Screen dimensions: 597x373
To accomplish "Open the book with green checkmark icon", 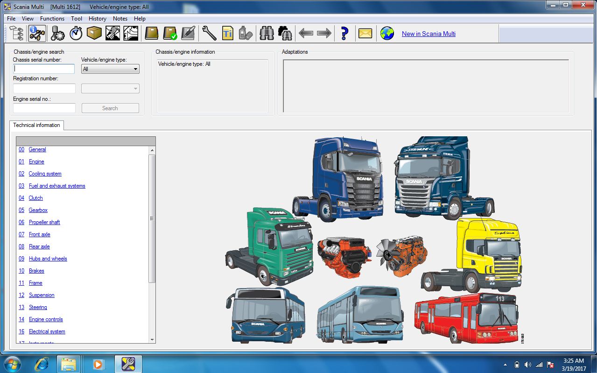I will click(x=170, y=34).
